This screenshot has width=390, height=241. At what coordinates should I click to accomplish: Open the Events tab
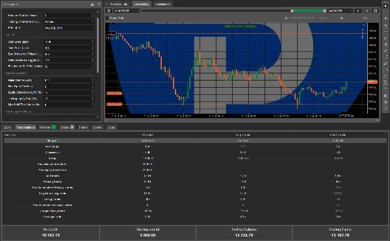tap(97, 127)
